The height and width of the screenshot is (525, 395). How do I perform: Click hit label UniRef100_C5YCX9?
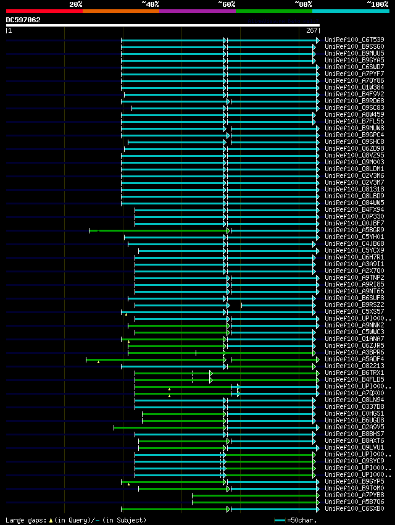tap(354, 250)
